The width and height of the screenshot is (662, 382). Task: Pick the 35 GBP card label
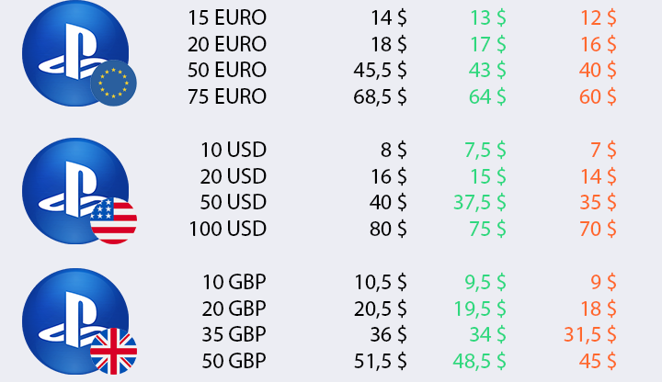click(234, 335)
